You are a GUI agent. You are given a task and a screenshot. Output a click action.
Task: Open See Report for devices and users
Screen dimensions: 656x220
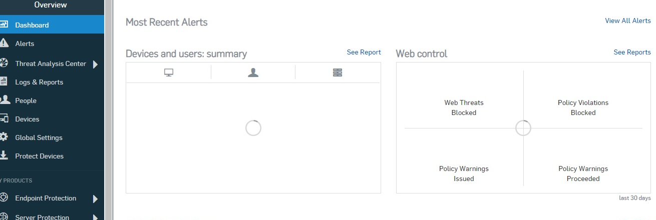(x=364, y=52)
